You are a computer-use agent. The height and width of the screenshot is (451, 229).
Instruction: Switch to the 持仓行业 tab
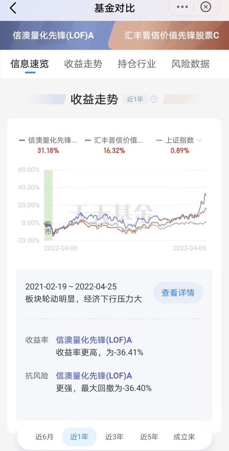coord(137,64)
